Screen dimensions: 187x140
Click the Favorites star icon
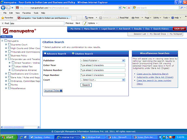pyautogui.click(x=3, y=18)
